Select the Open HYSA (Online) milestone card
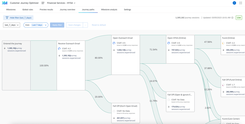The width and height of the screenshot is (245, 124). (x=180, y=49)
